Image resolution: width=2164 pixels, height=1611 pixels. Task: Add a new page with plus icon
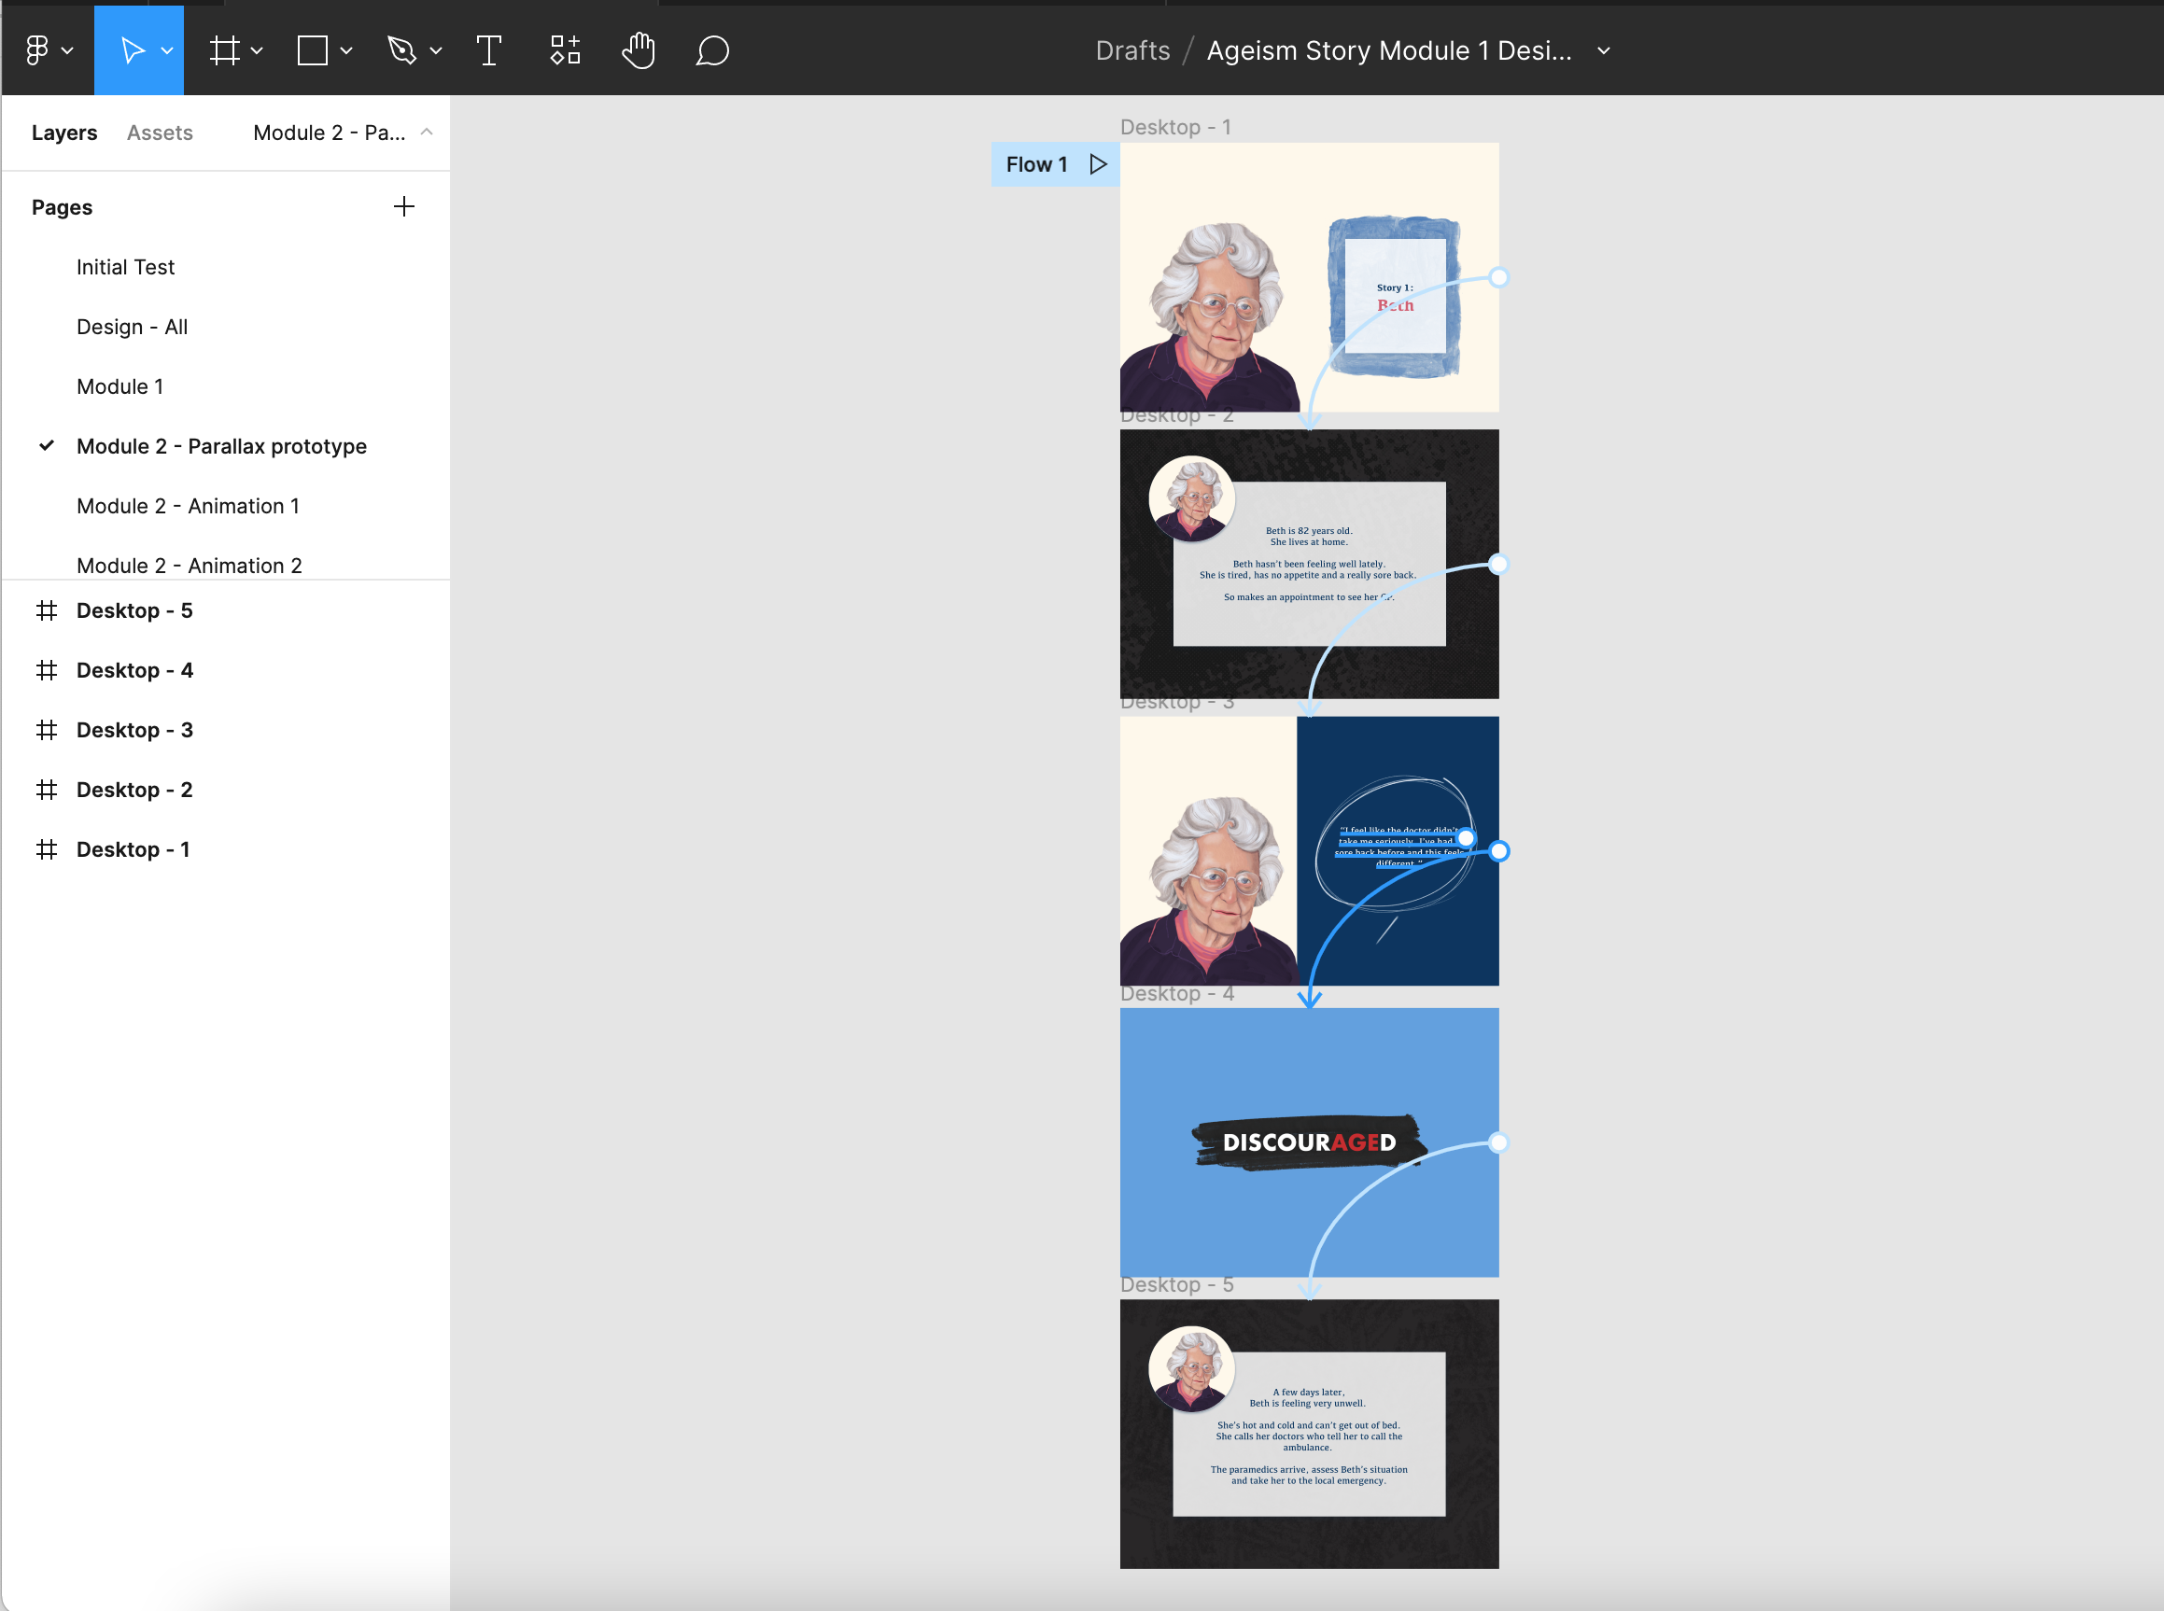point(403,206)
